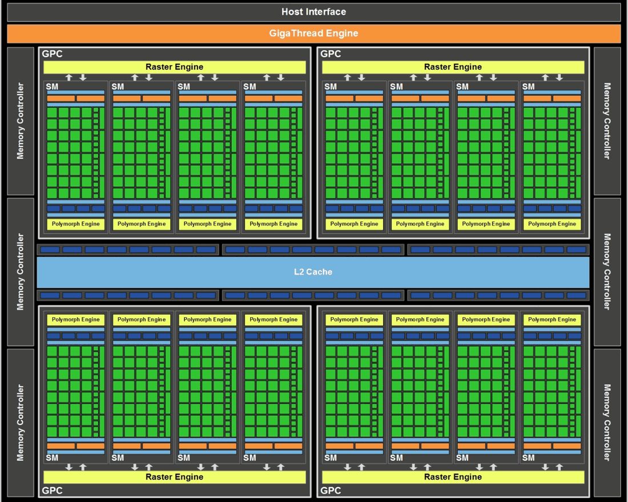628x502 pixels.
Task: Select the GPC label of the bottom-right cluster
Action: pos(331,491)
